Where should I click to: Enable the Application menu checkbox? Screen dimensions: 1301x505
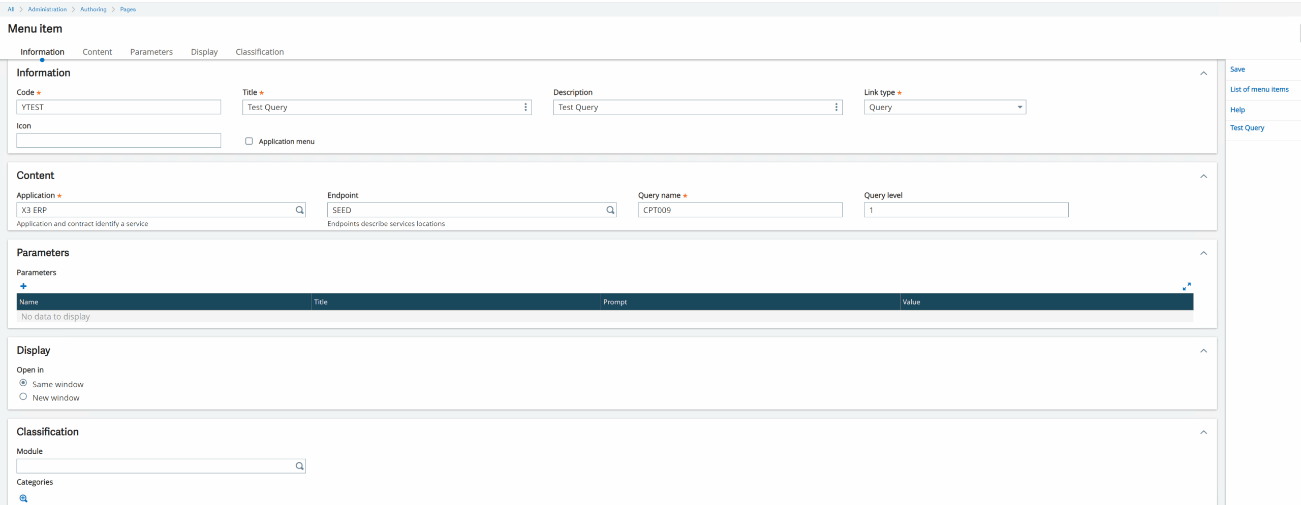tap(249, 141)
